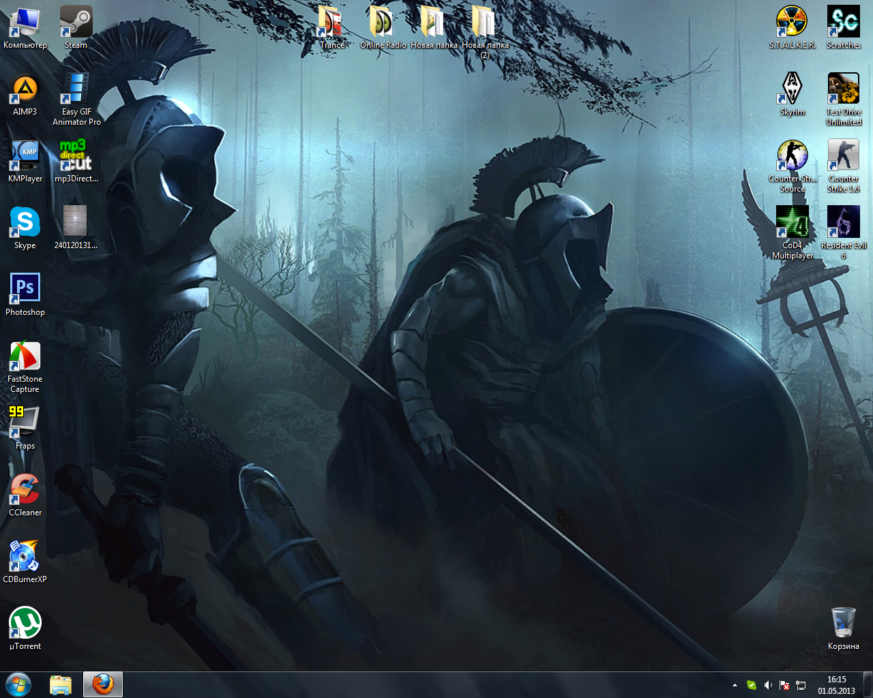
Task: Open Firefox from the taskbar
Action: pyautogui.click(x=103, y=684)
